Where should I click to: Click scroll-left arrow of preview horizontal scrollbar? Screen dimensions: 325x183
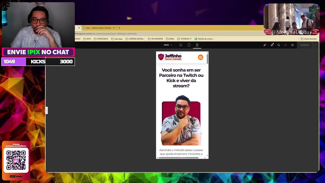[157, 158]
